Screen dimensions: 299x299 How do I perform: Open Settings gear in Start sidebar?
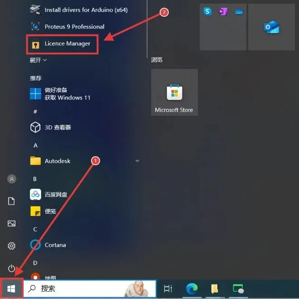point(11,245)
